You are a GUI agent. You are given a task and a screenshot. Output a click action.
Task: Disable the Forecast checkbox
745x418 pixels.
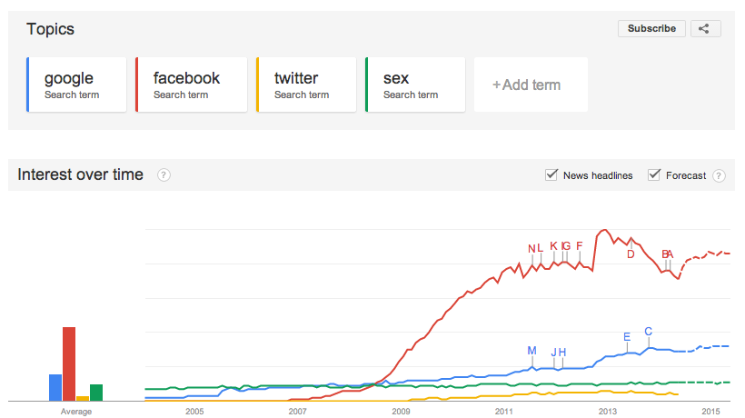click(653, 175)
